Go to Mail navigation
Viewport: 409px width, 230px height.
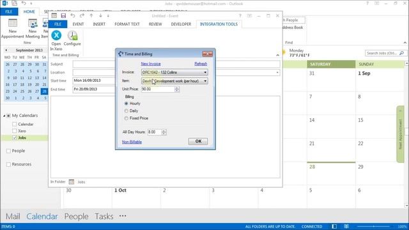tap(13, 216)
